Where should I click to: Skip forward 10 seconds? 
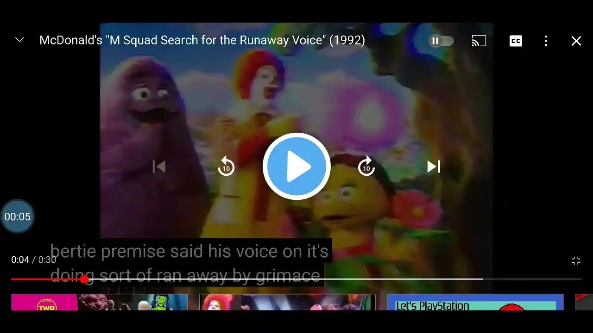click(366, 166)
